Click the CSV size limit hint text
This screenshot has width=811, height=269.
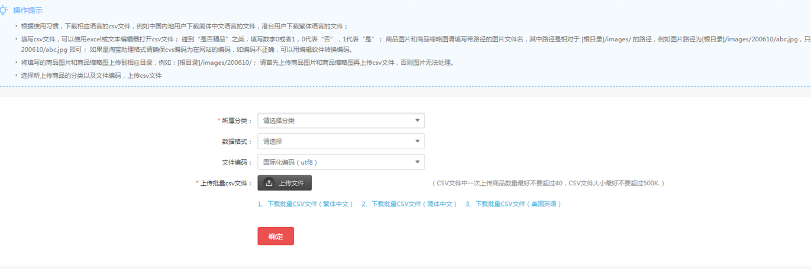548,183
